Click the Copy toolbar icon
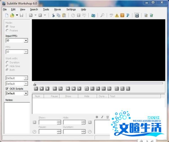 point(59,15)
